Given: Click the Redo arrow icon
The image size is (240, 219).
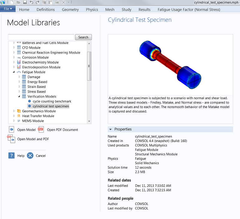Looking at the screenshot, I should point(37,2).
